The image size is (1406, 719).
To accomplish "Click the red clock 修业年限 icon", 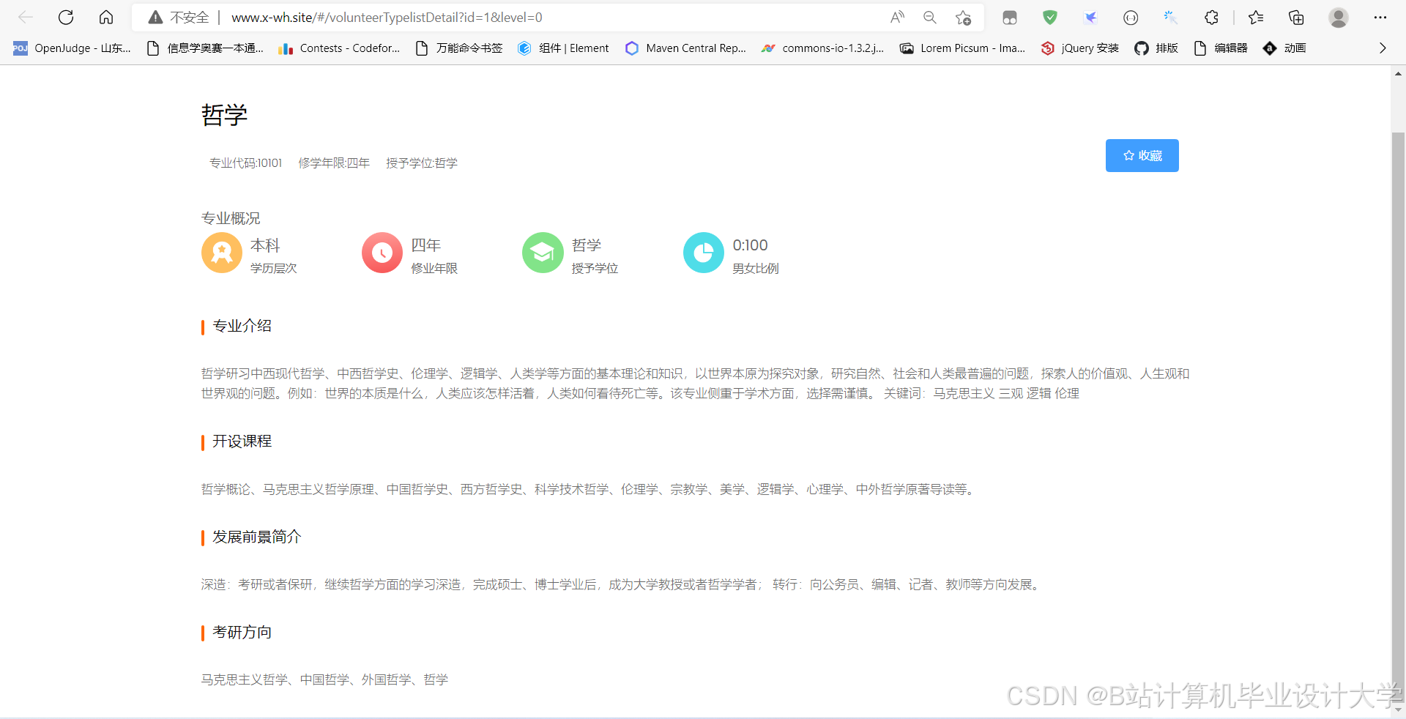I will tap(382, 253).
